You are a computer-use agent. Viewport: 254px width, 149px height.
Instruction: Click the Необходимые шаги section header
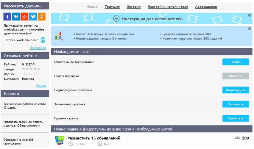pyautogui.click(x=152, y=51)
